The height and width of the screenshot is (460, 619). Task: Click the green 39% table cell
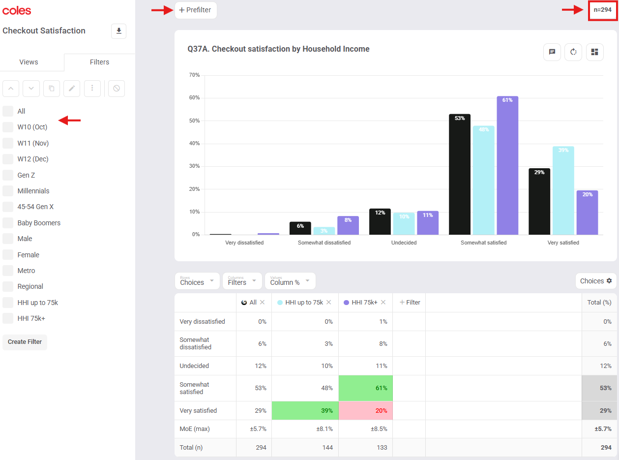point(305,410)
